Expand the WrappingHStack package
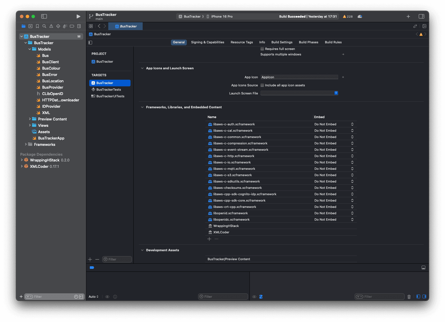Image resolution: width=445 pixels, height=322 pixels. pyautogui.click(x=21, y=160)
